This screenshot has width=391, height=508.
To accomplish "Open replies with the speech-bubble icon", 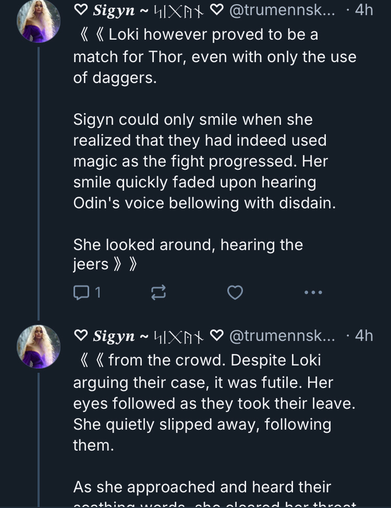I will click(x=81, y=293).
